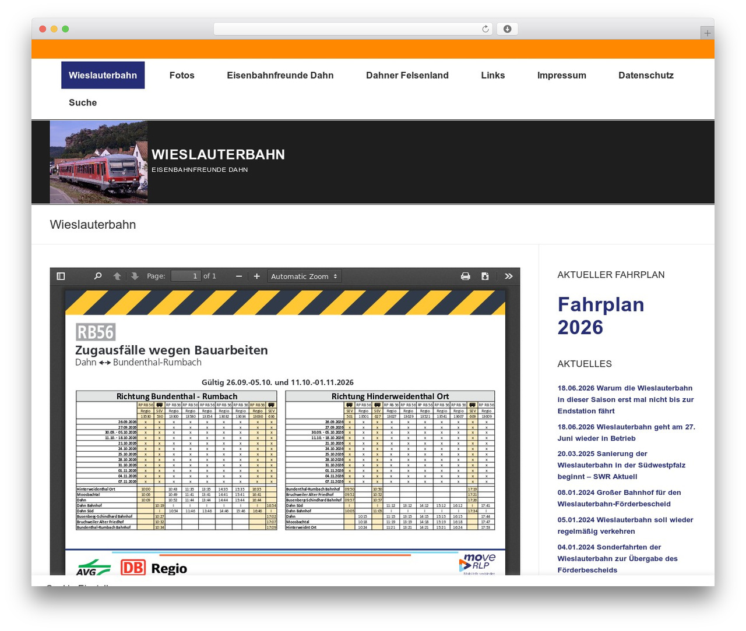
Task: Open browser downloads button
Action: pos(507,29)
